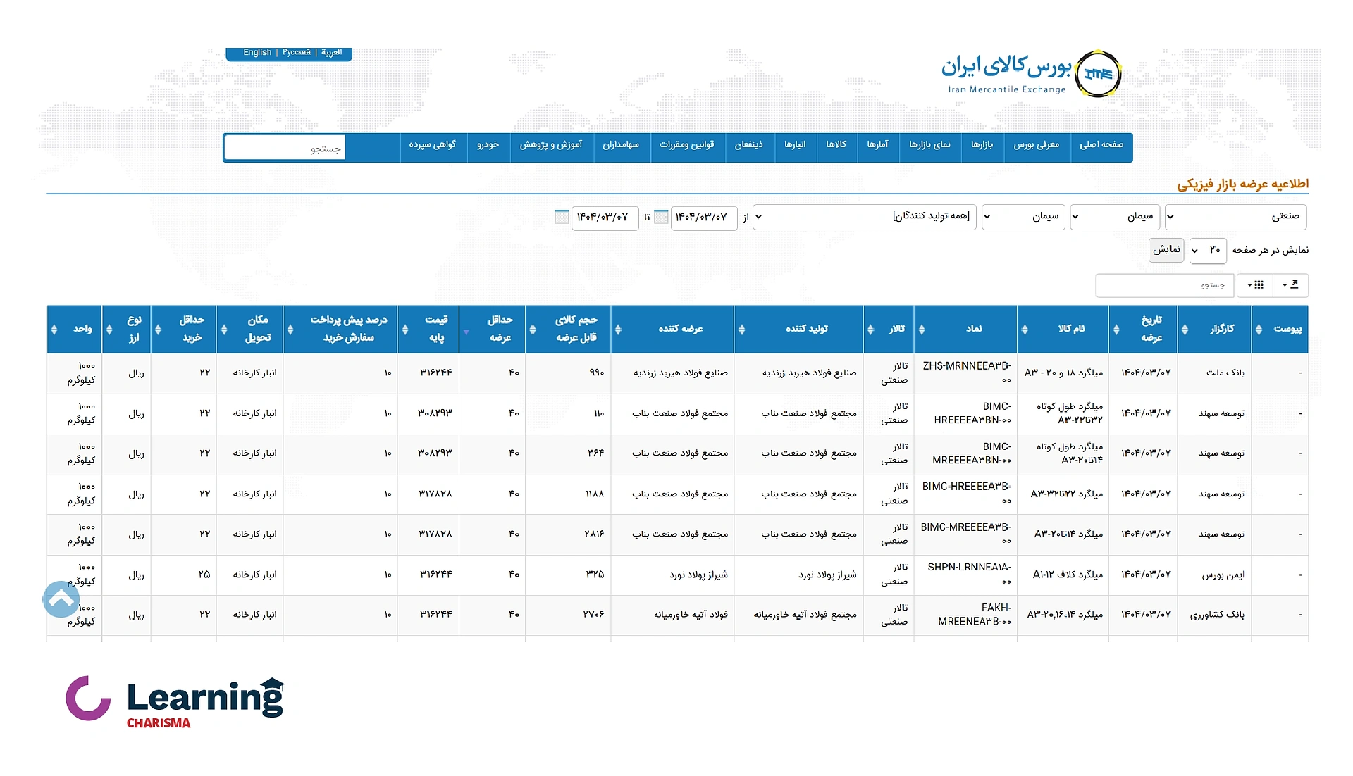Viewport: 1353px width, 776px height.
Task: Sort table by قیمت پایه column arrows
Action: click(405, 330)
